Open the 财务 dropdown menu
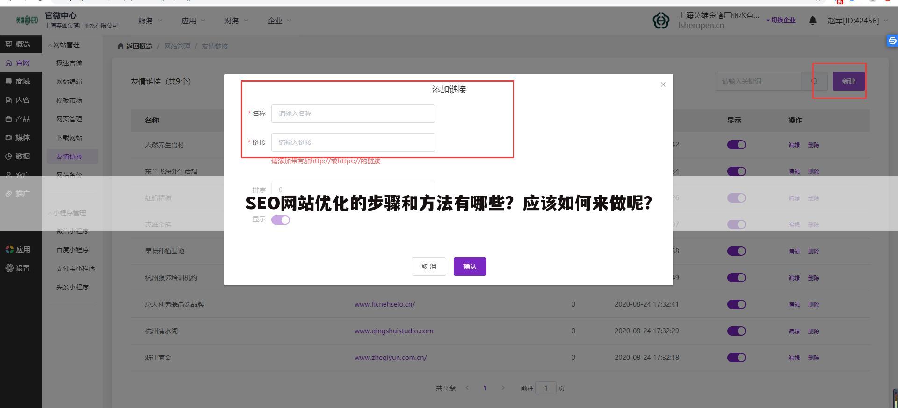Screen dimensions: 898x408 click(x=236, y=21)
